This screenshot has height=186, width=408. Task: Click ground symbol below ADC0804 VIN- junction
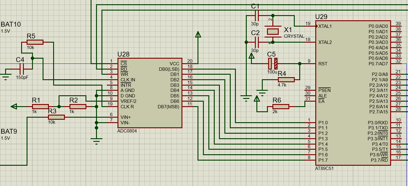click(96, 140)
